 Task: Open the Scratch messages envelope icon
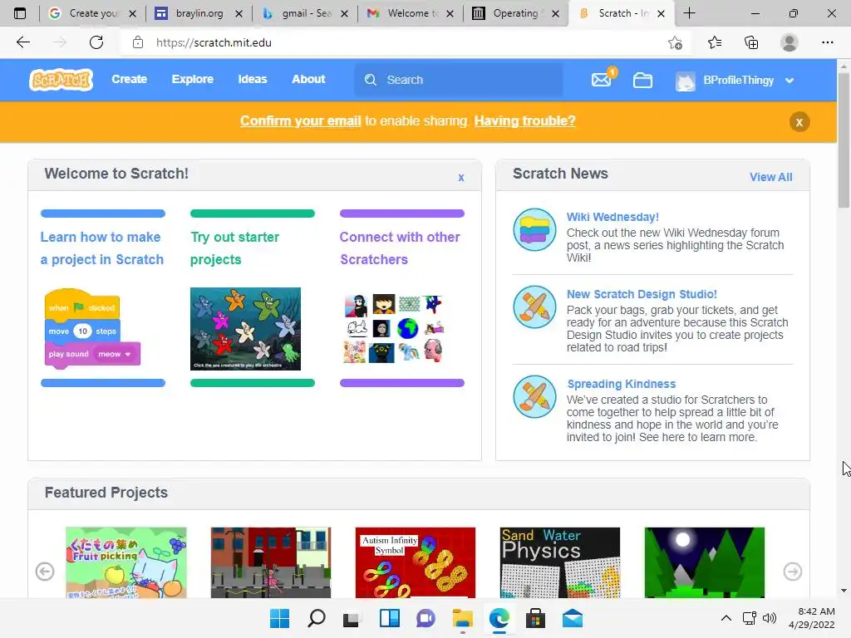coord(602,80)
